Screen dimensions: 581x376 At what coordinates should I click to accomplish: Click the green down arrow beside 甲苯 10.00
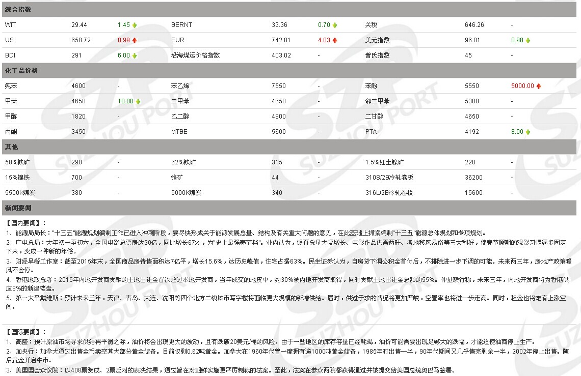(x=138, y=101)
